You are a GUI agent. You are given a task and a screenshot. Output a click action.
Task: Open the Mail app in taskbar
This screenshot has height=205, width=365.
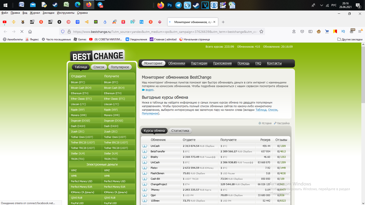point(33,5)
